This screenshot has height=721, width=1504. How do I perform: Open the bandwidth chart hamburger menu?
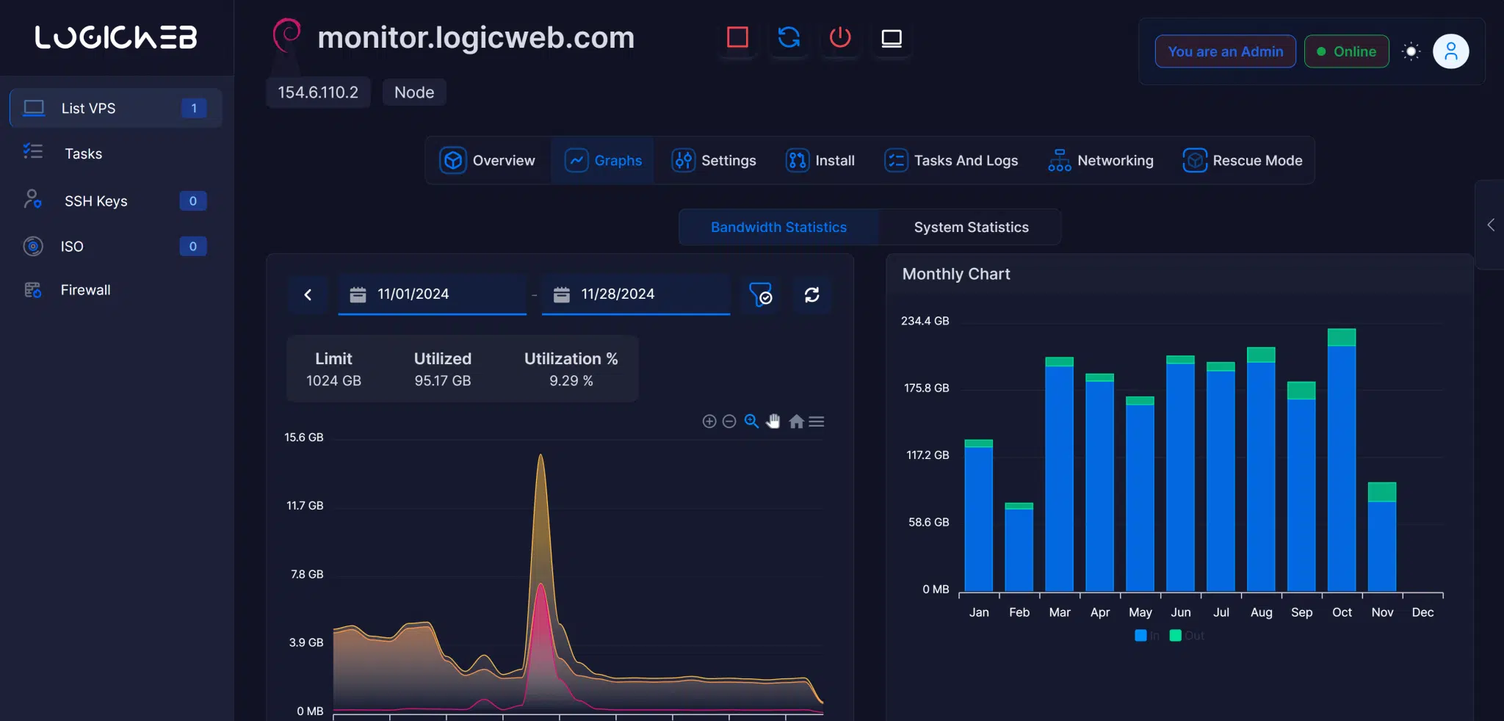817,421
